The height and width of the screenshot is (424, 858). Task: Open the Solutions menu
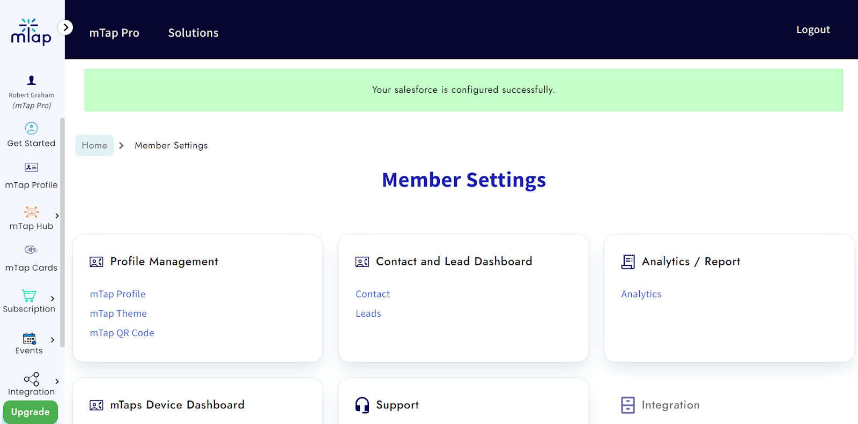tap(193, 33)
